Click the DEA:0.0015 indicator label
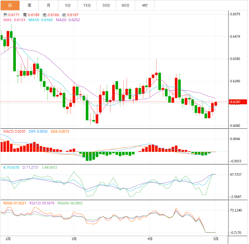This screenshot has height=244, width=249. 60,131
